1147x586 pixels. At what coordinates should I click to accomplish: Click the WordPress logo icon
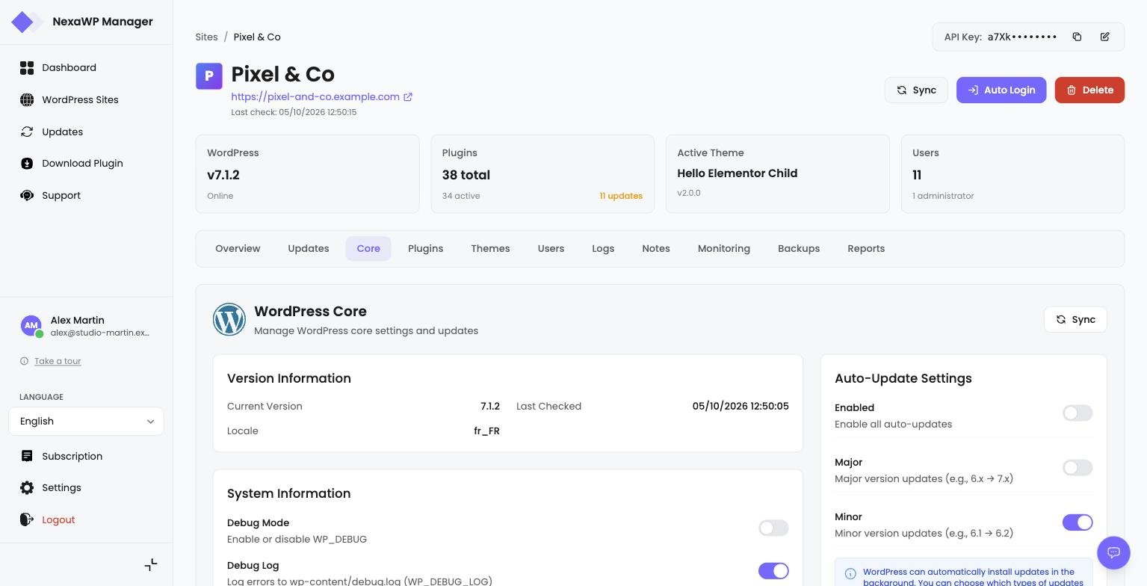coord(229,319)
